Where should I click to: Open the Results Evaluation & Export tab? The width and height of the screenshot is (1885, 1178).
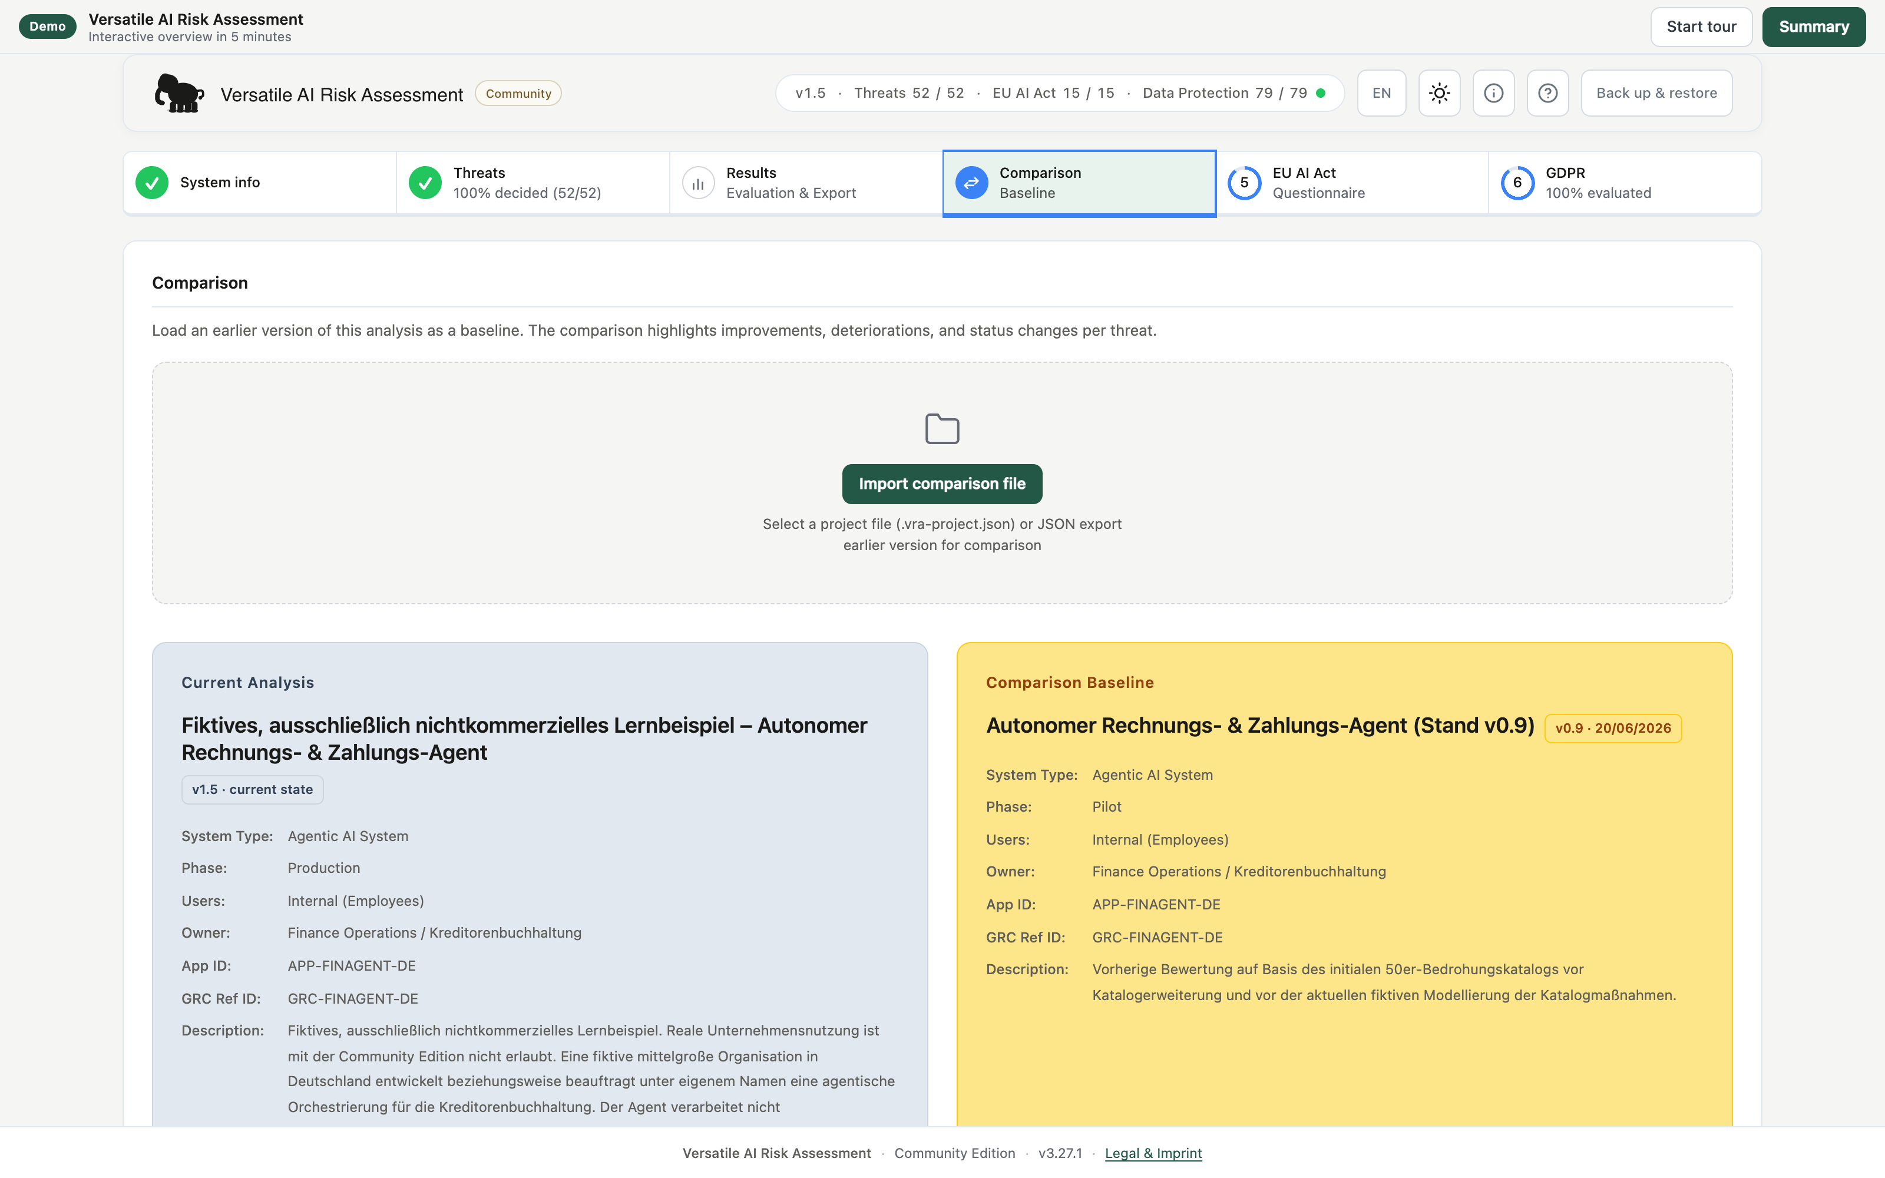click(806, 183)
